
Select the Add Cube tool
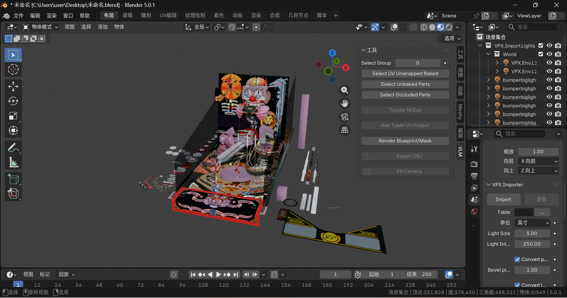point(13,179)
